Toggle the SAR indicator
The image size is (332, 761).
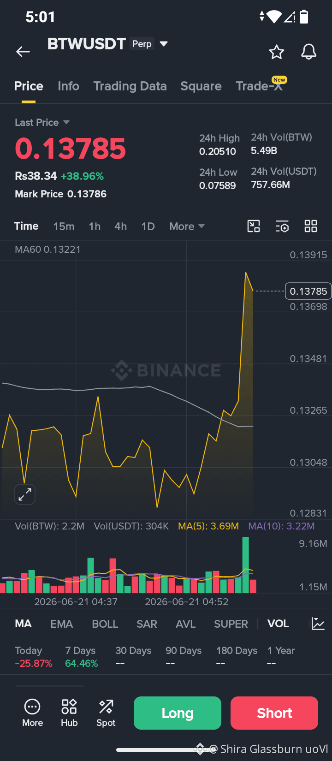pyautogui.click(x=147, y=624)
